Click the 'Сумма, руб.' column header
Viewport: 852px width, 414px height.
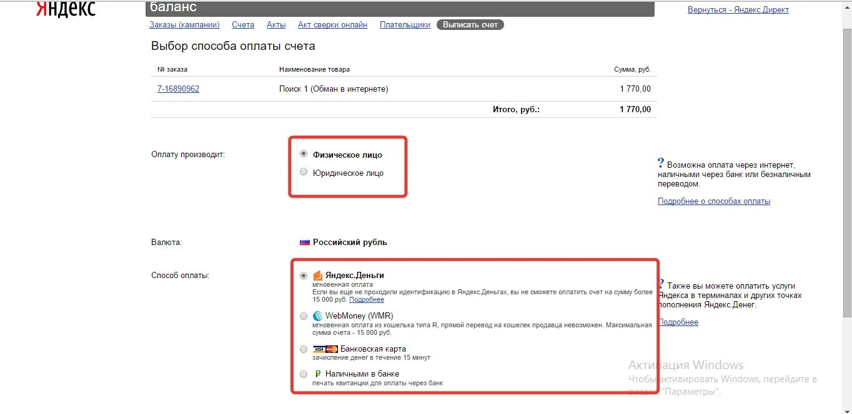click(x=632, y=70)
